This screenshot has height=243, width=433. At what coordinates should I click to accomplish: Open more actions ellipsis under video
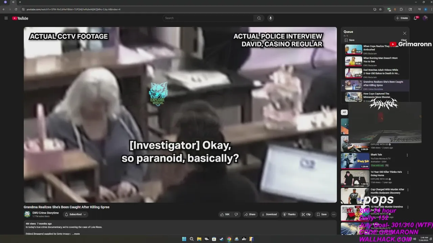coord(334,214)
